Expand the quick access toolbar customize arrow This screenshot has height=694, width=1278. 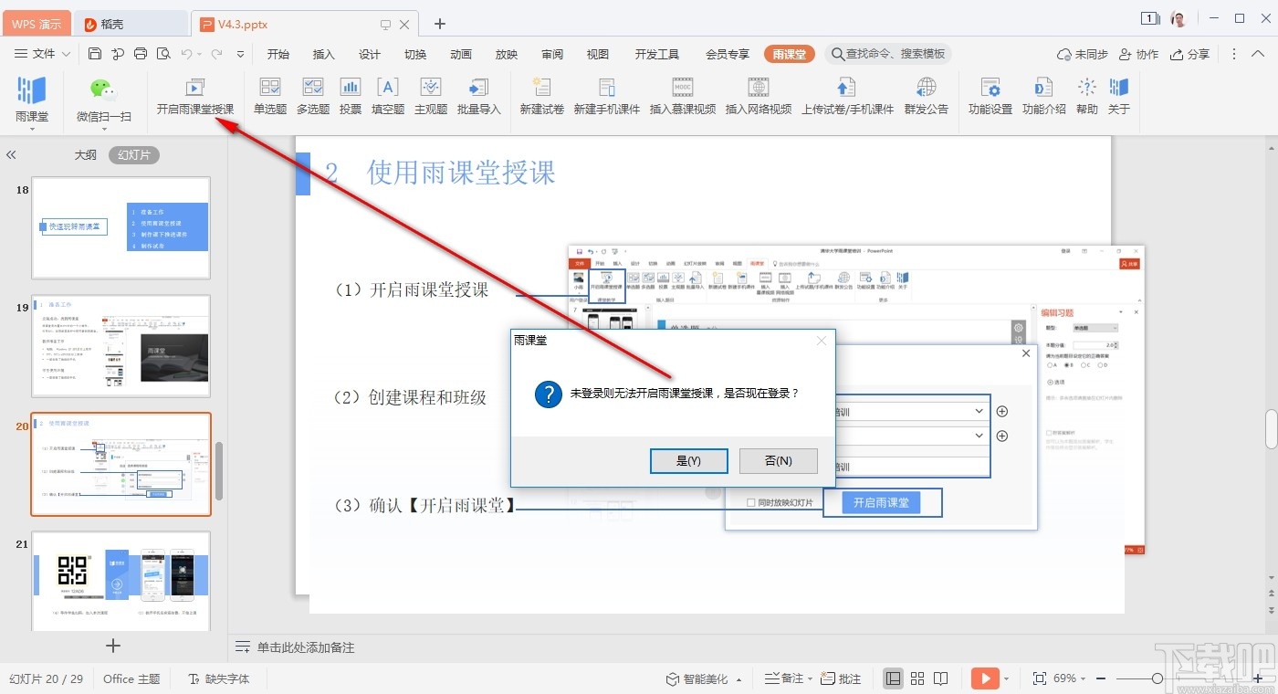click(240, 54)
